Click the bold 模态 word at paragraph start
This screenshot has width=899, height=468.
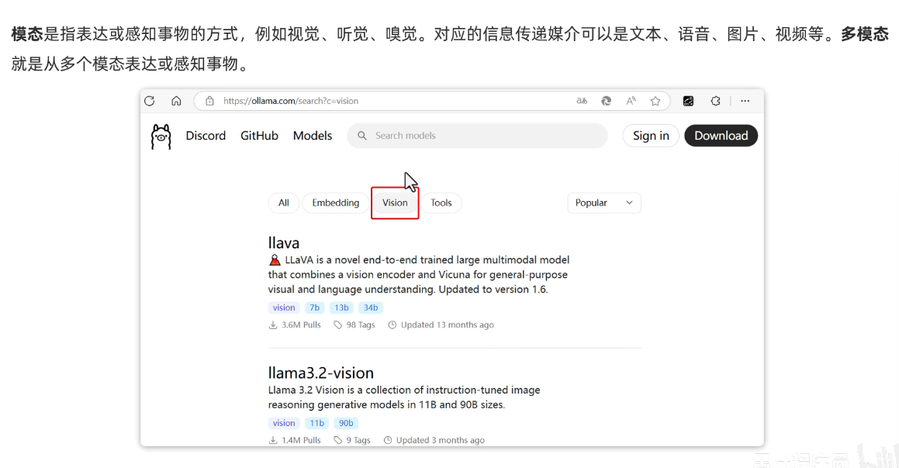pyautogui.click(x=27, y=34)
